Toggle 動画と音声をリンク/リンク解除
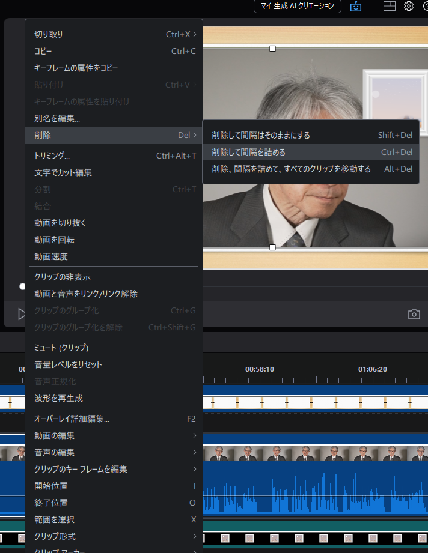The width and height of the screenshot is (428, 553). [x=86, y=294]
